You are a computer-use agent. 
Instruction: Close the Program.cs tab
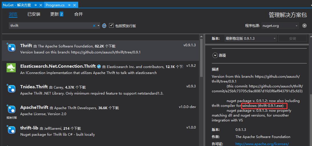pos(75,5)
